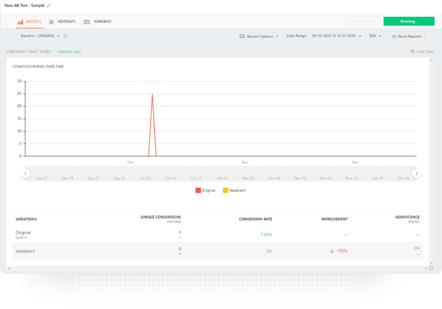Click the Edit Experiment button
This screenshot has height=309, width=442.
pyautogui.click(x=360, y=21)
